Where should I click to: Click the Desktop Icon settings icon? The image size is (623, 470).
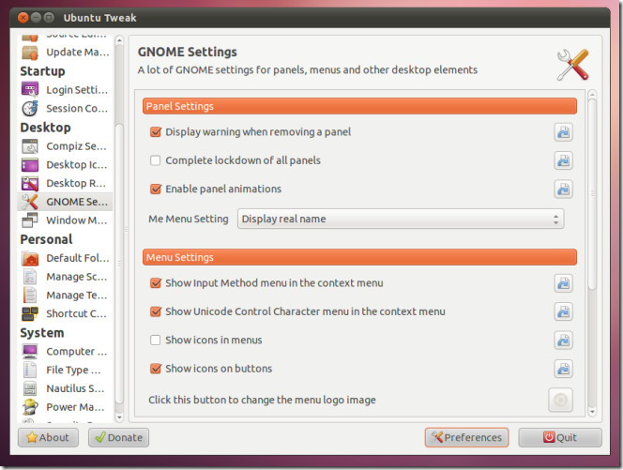pyautogui.click(x=30, y=165)
